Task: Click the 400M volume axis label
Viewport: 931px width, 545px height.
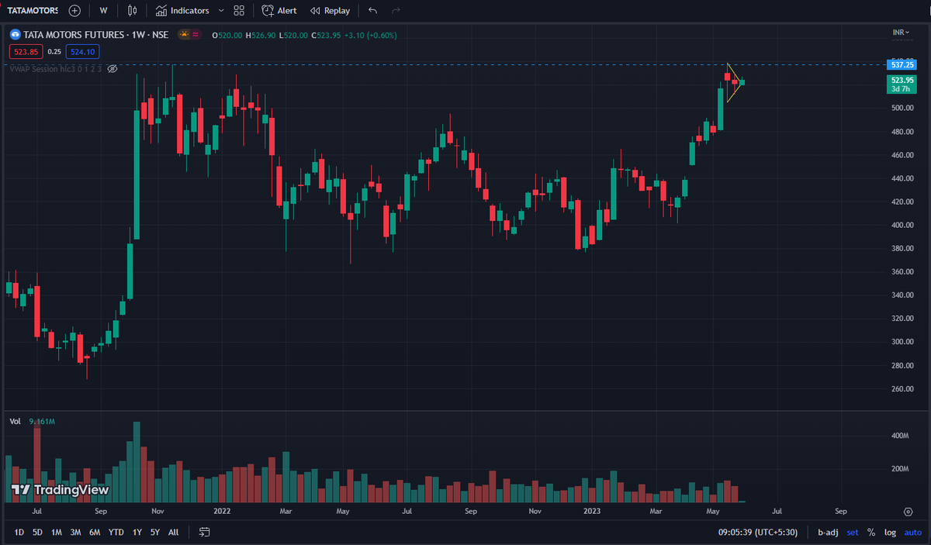Action: pos(900,436)
